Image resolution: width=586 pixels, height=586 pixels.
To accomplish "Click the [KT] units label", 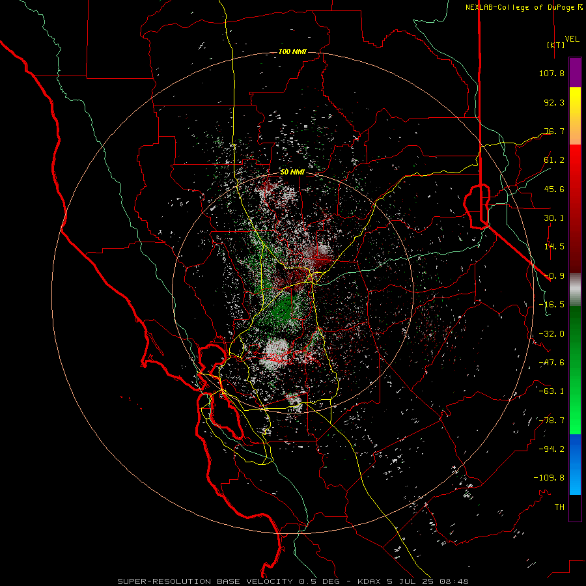I will coord(555,45).
